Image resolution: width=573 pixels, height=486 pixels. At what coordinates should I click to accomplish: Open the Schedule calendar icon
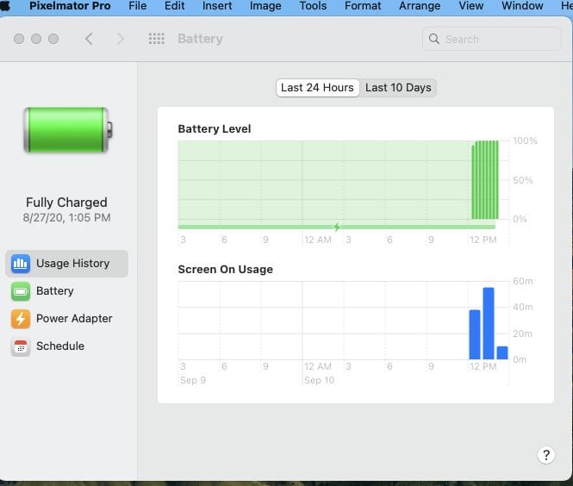tap(21, 346)
